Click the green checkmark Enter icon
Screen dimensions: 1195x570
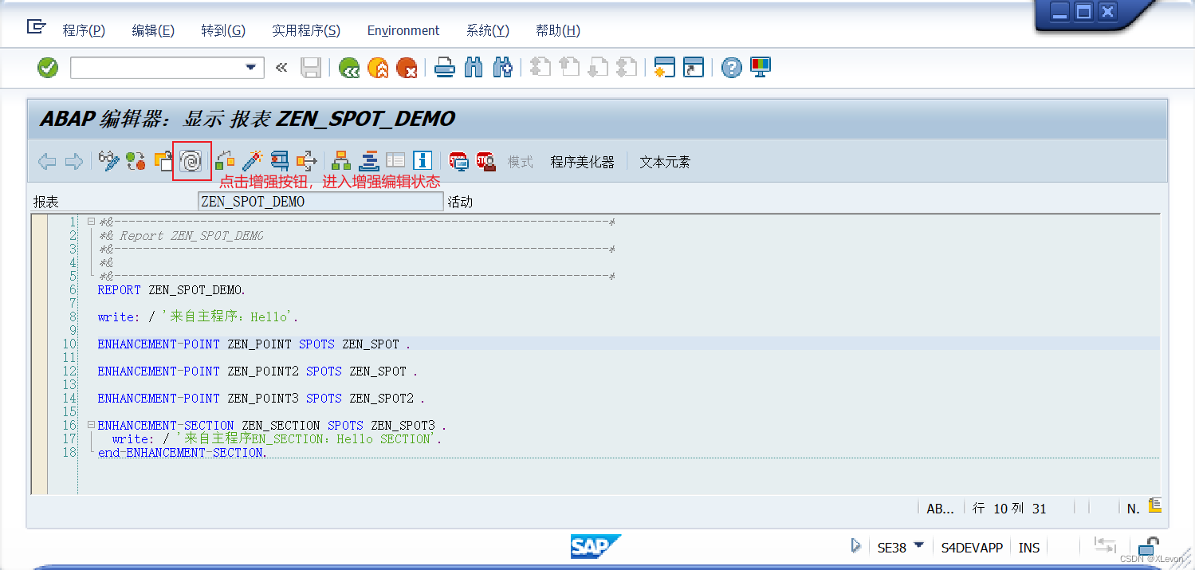coord(47,67)
